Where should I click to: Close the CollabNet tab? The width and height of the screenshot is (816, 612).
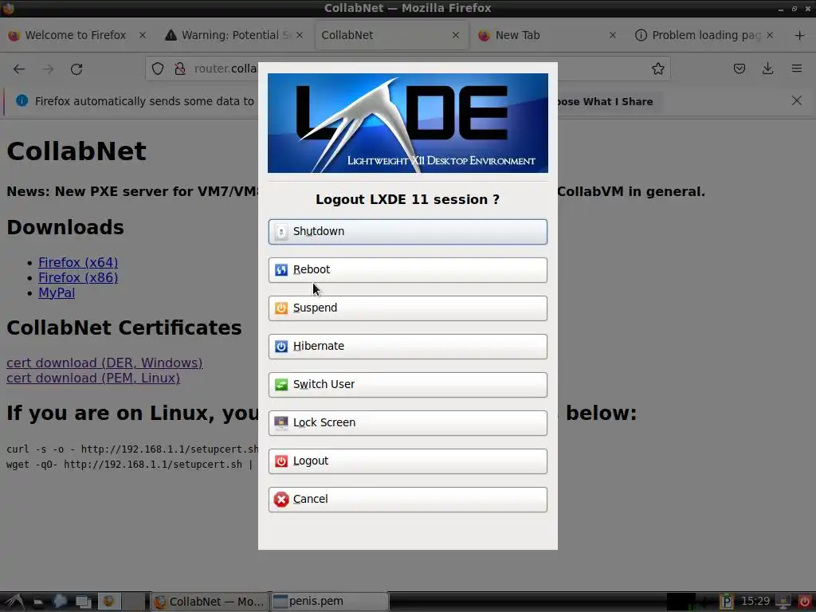point(455,35)
